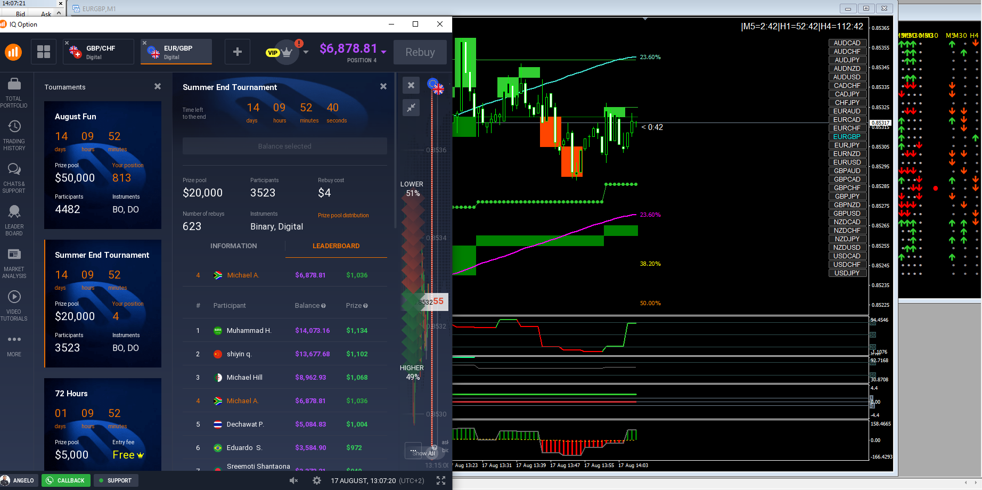Open the Balance info help icon
The width and height of the screenshot is (982, 490).
point(323,306)
